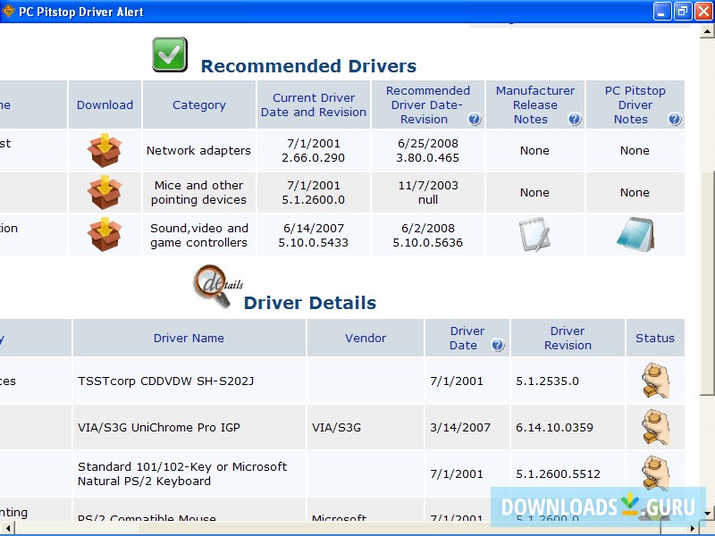Open PC Pitstop Driver Notes notepad icon
This screenshot has height=536, width=715.
click(x=635, y=235)
